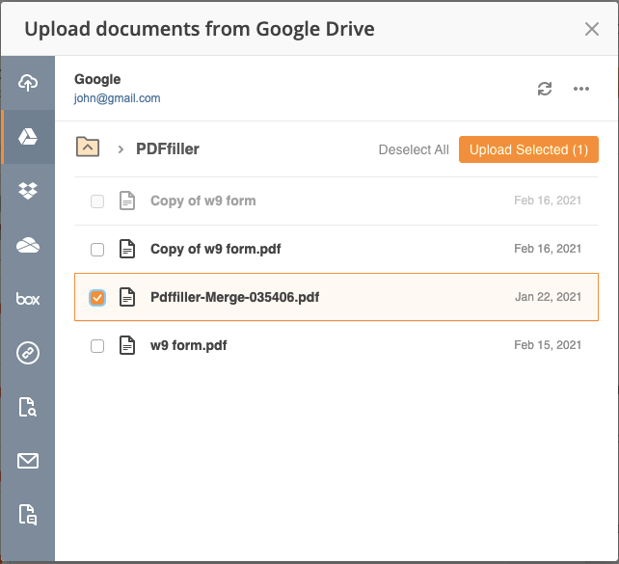
Task: Select file name Pdffiller-Merge-035406.pdf
Action: pos(235,297)
